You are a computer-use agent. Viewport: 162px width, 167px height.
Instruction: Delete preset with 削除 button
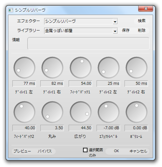tap(142, 30)
